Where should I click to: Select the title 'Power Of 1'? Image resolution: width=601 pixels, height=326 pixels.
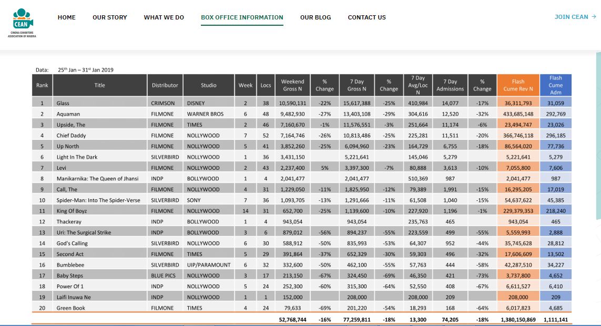tap(70, 286)
